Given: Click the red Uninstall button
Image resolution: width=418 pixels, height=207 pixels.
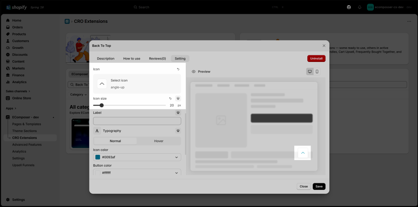Looking at the screenshot, I should coord(316,59).
